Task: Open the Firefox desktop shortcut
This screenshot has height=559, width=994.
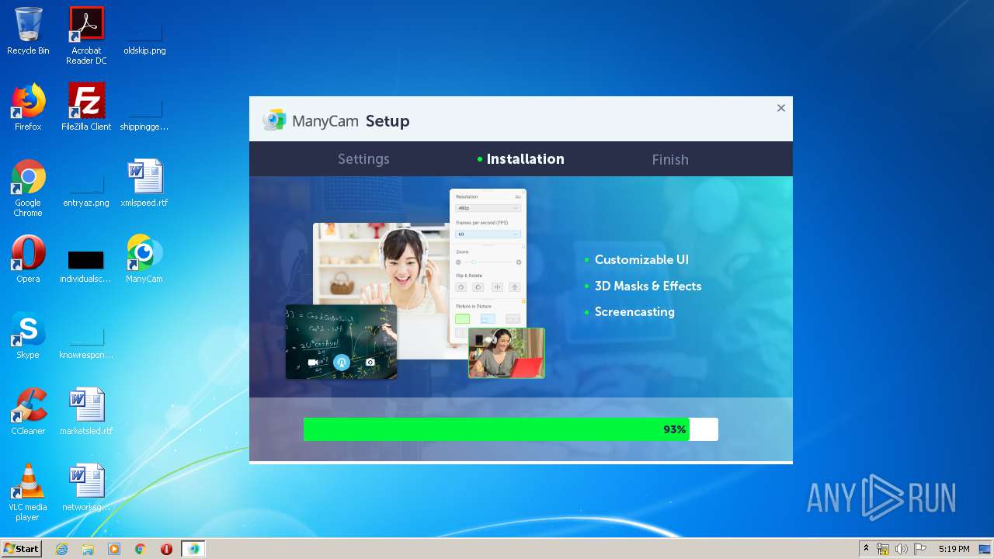Action: 28,107
